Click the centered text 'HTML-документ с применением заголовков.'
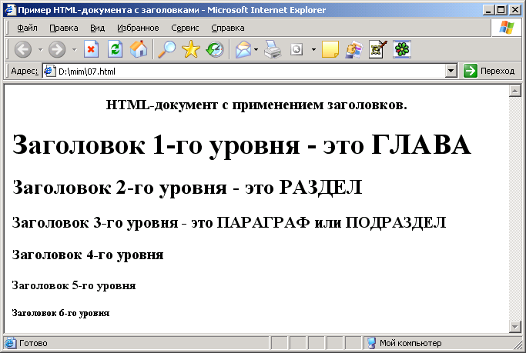Viewport: 526px width, 353px height. pos(256,105)
